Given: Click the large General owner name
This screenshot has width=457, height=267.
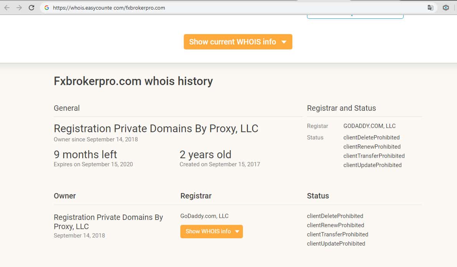Looking at the screenshot, I should point(156,129).
